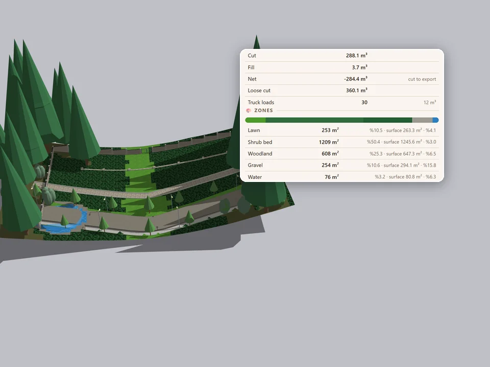Viewport: 490px width, 367px height.
Task: Select the Lawn zone label
Action: point(254,130)
